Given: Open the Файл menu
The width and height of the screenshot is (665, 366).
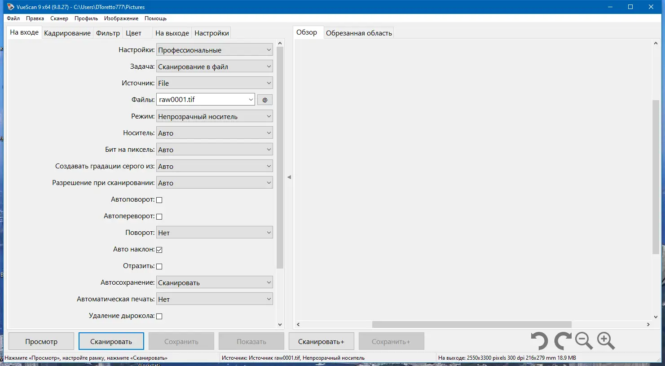Looking at the screenshot, I should [x=13, y=18].
